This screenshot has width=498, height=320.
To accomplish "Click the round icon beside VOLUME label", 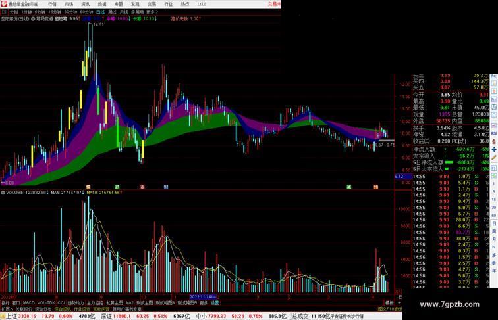I will [x=3, y=193].
